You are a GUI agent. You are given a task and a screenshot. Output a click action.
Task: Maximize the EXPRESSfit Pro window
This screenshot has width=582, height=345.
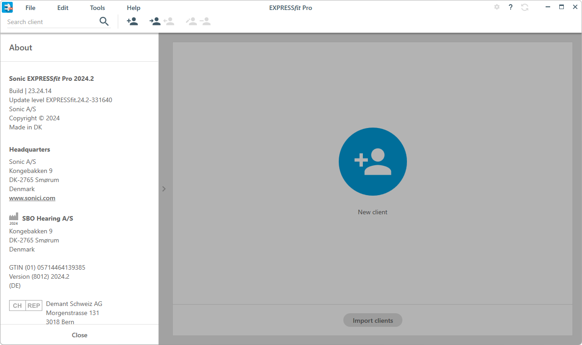click(x=562, y=7)
